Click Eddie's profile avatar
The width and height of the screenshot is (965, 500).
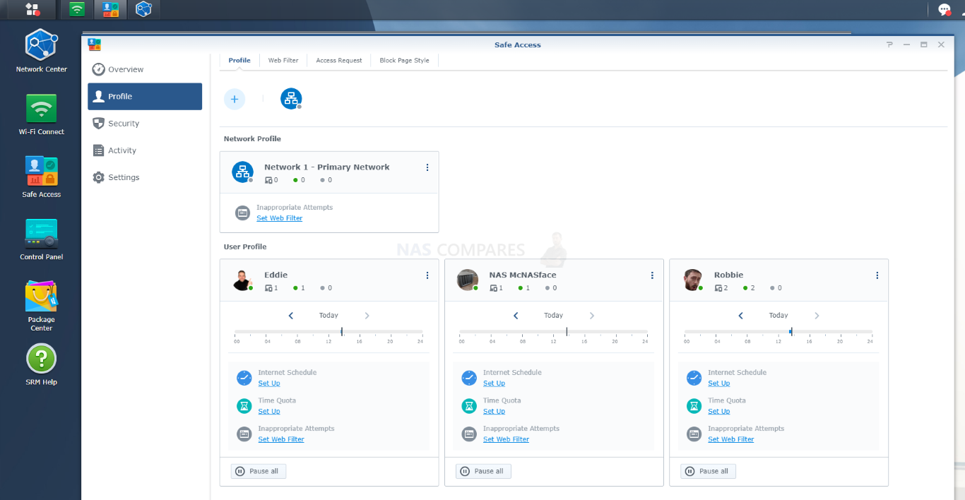243,280
